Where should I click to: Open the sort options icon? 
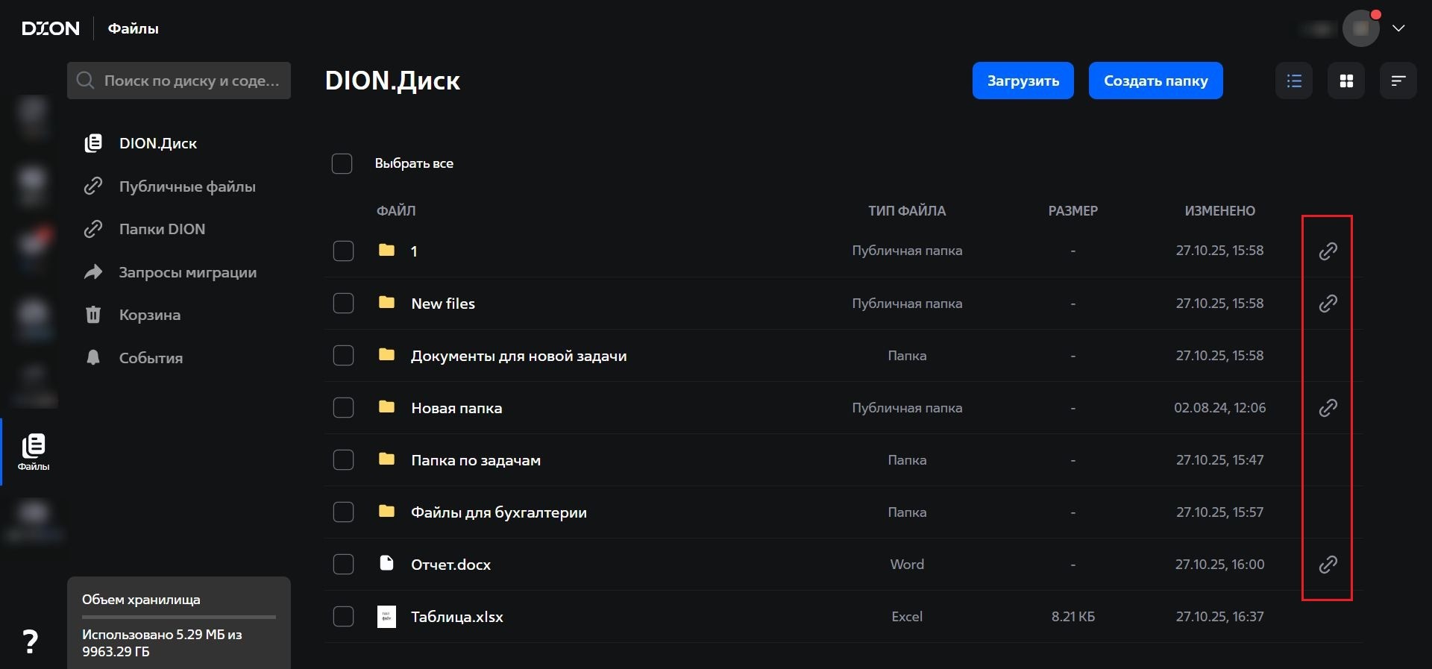click(1398, 81)
